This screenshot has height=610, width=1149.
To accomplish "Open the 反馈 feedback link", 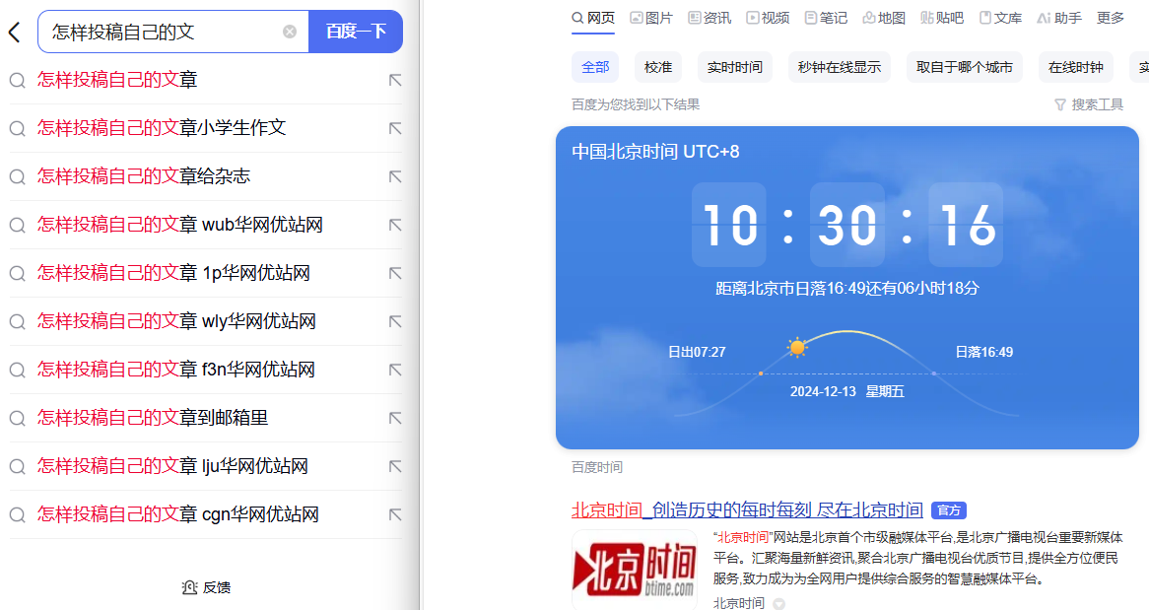I will 206,587.
